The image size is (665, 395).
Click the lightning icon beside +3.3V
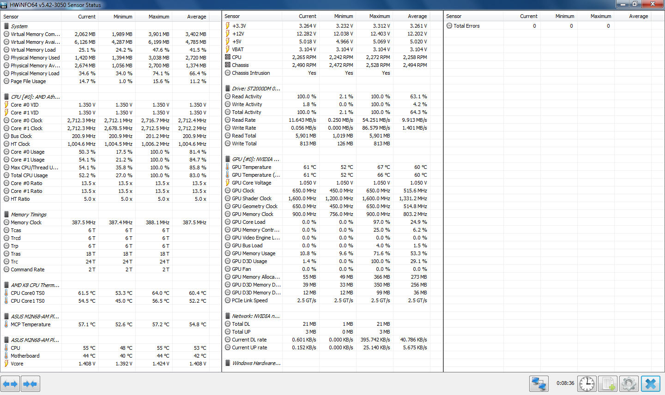228,26
